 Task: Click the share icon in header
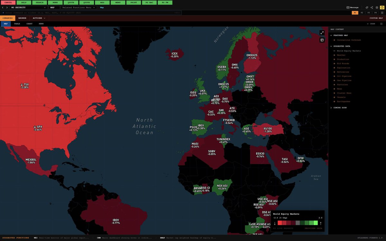tap(372, 7)
